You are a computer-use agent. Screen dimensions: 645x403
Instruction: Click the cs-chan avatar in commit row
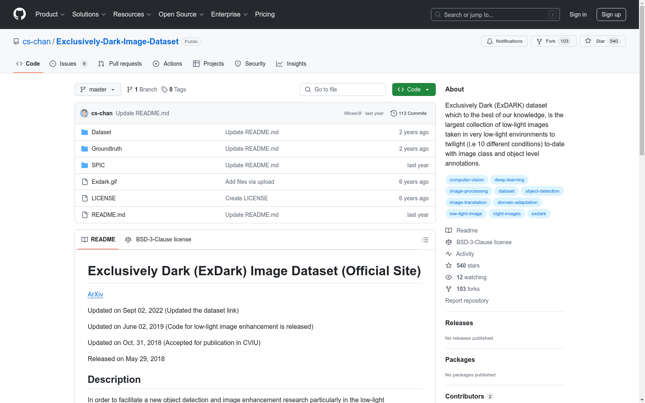(x=84, y=113)
